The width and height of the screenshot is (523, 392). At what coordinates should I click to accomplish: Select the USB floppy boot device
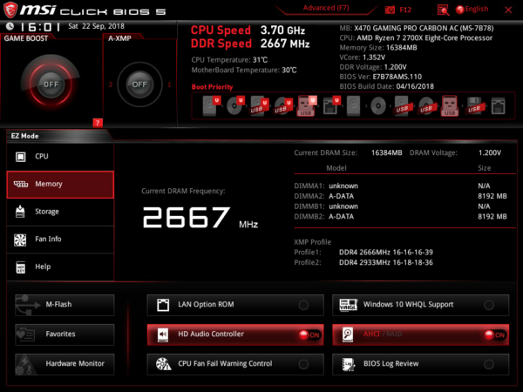(x=475, y=106)
